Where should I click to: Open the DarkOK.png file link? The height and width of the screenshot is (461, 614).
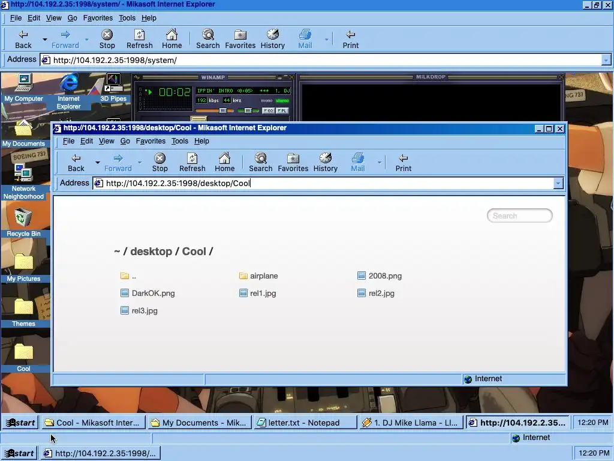coord(148,293)
